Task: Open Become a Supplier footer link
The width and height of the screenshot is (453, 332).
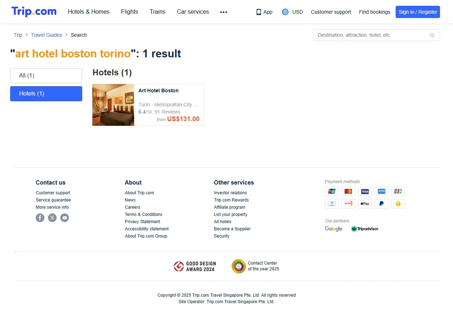Action: coord(232,229)
